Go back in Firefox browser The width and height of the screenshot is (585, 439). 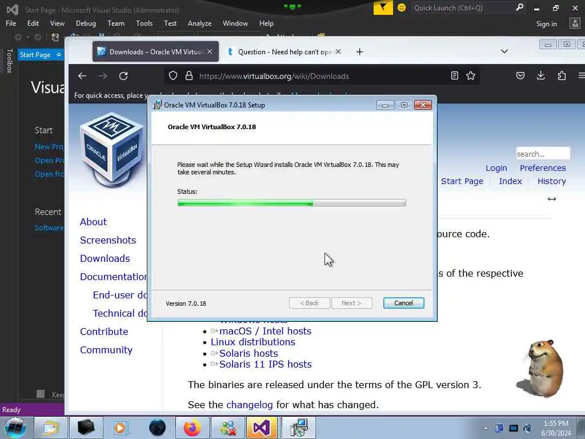(x=82, y=76)
